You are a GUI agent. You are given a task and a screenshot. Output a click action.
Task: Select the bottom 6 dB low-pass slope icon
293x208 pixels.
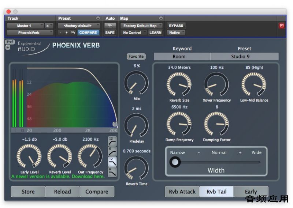112,172
